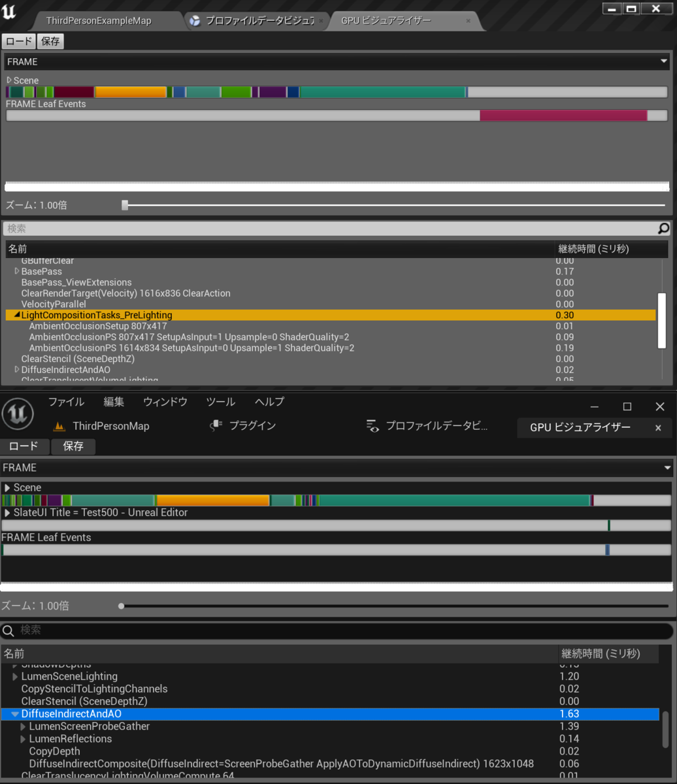Click the 保存 button in the upper window
Viewport: 677px width, 784px height.
point(50,41)
